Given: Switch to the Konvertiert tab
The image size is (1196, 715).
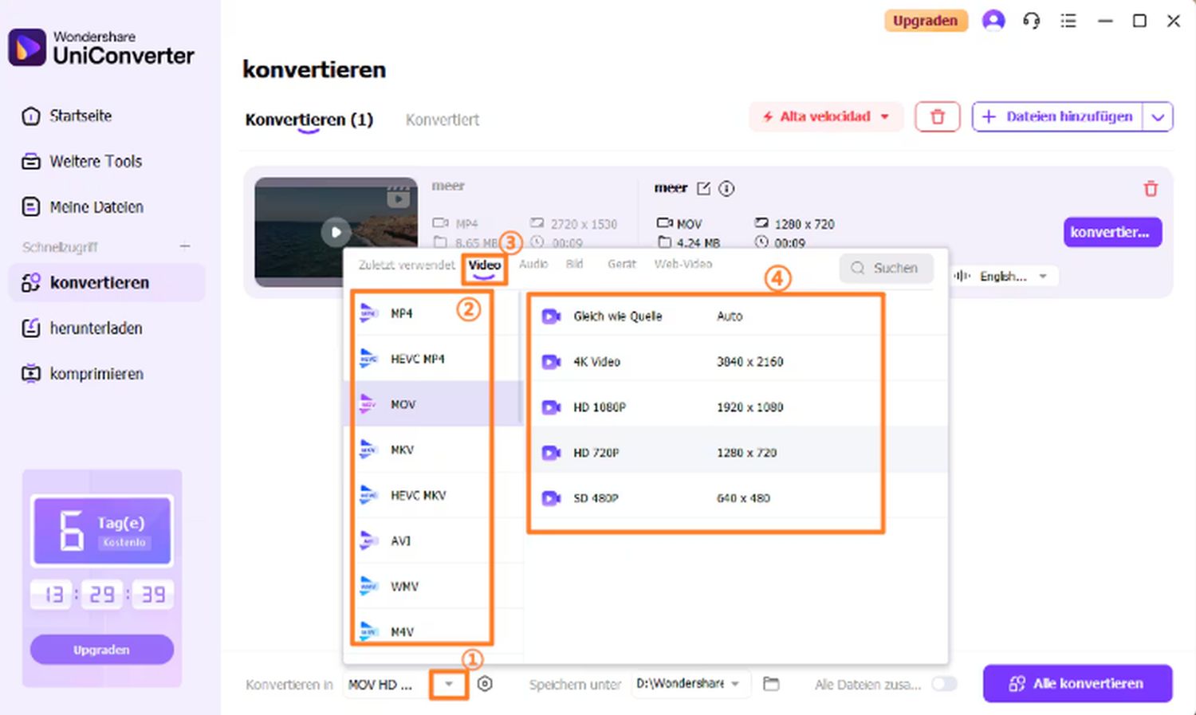Looking at the screenshot, I should [x=443, y=120].
